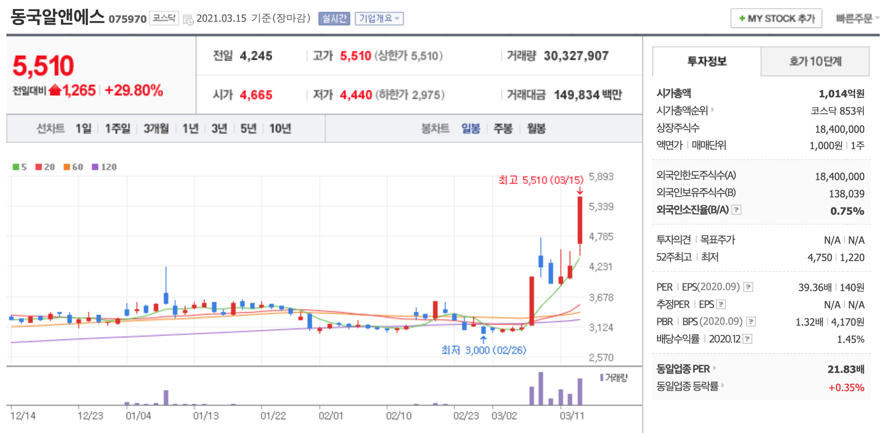
Task: Select the 주봉 weekly candle chart
Action: [503, 129]
